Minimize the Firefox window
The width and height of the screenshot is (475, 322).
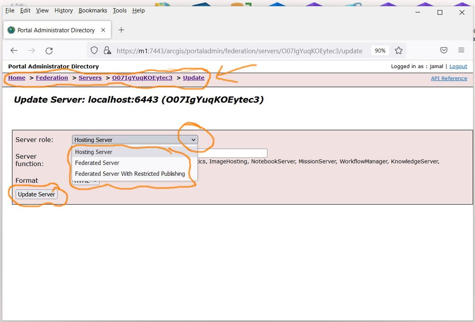point(418,12)
